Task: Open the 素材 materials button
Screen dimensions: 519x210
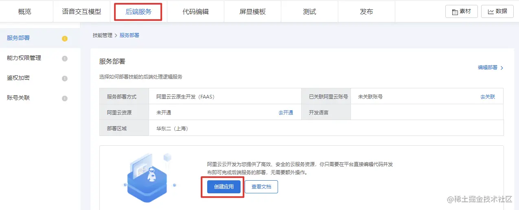Action: point(462,11)
